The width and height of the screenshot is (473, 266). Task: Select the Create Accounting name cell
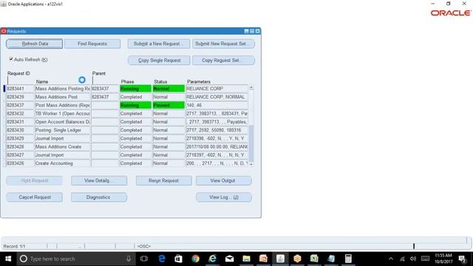click(x=62, y=163)
